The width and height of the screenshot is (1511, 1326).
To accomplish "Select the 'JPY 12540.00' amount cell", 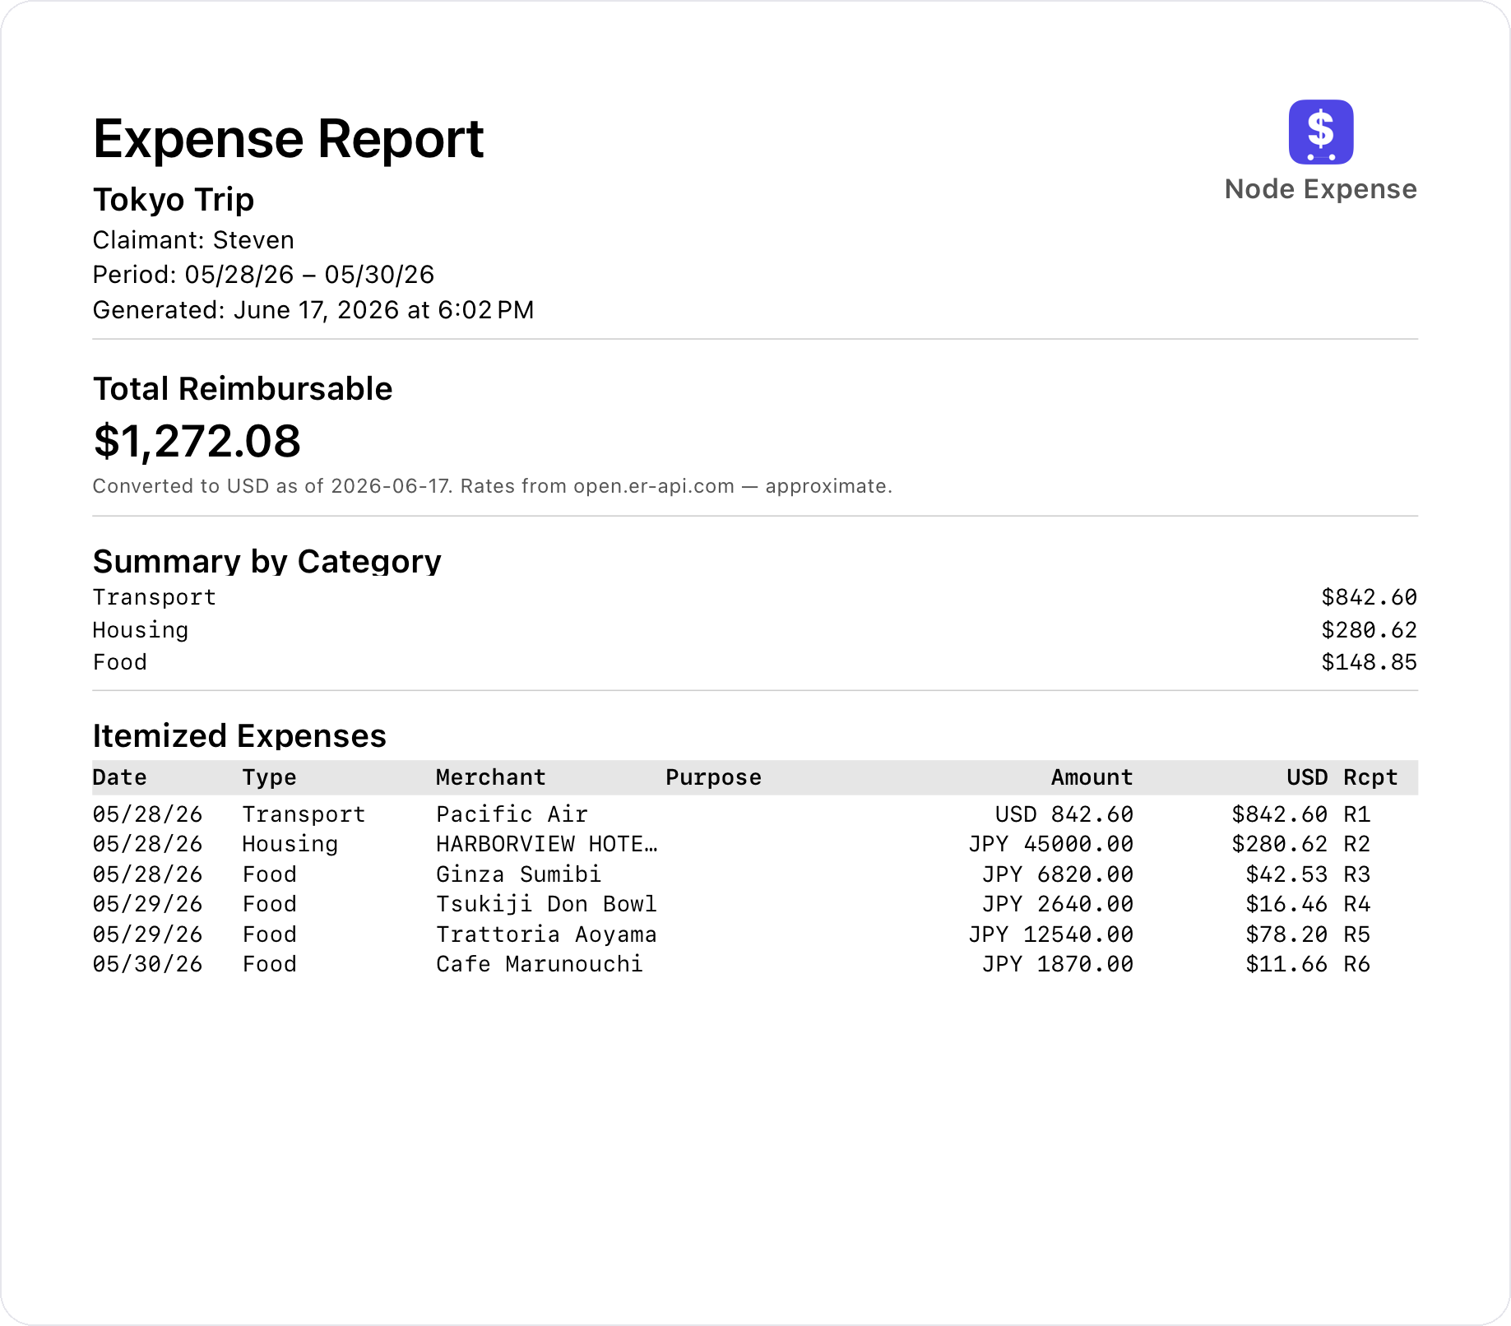I will [1050, 934].
